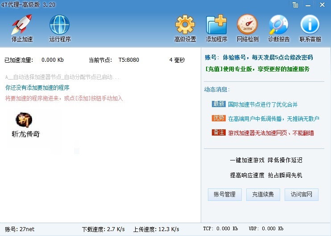Click the current node T5:8080 value
The image size is (331, 236).
[x=128, y=60]
